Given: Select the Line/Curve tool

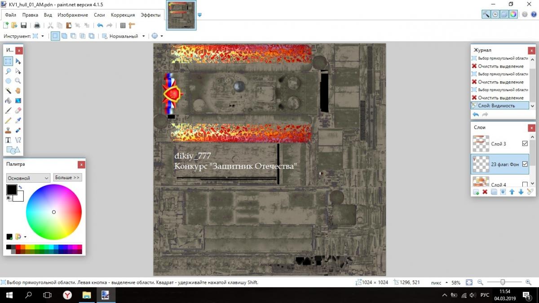Looking at the screenshot, I should tap(18, 140).
